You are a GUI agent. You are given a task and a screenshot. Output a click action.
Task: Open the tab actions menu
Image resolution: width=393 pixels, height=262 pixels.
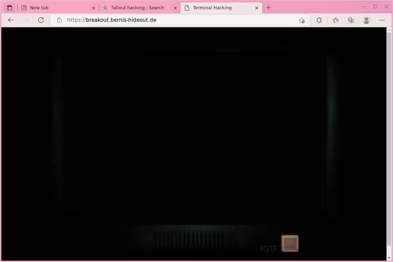coord(10,8)
